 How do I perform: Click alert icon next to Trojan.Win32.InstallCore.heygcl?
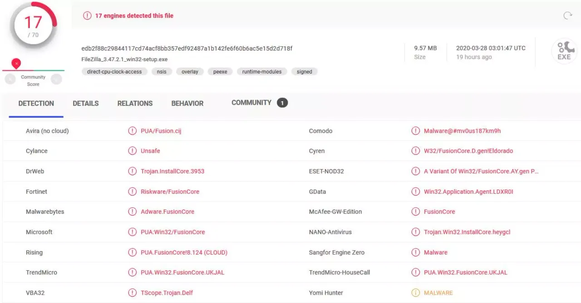pos(415,232)
